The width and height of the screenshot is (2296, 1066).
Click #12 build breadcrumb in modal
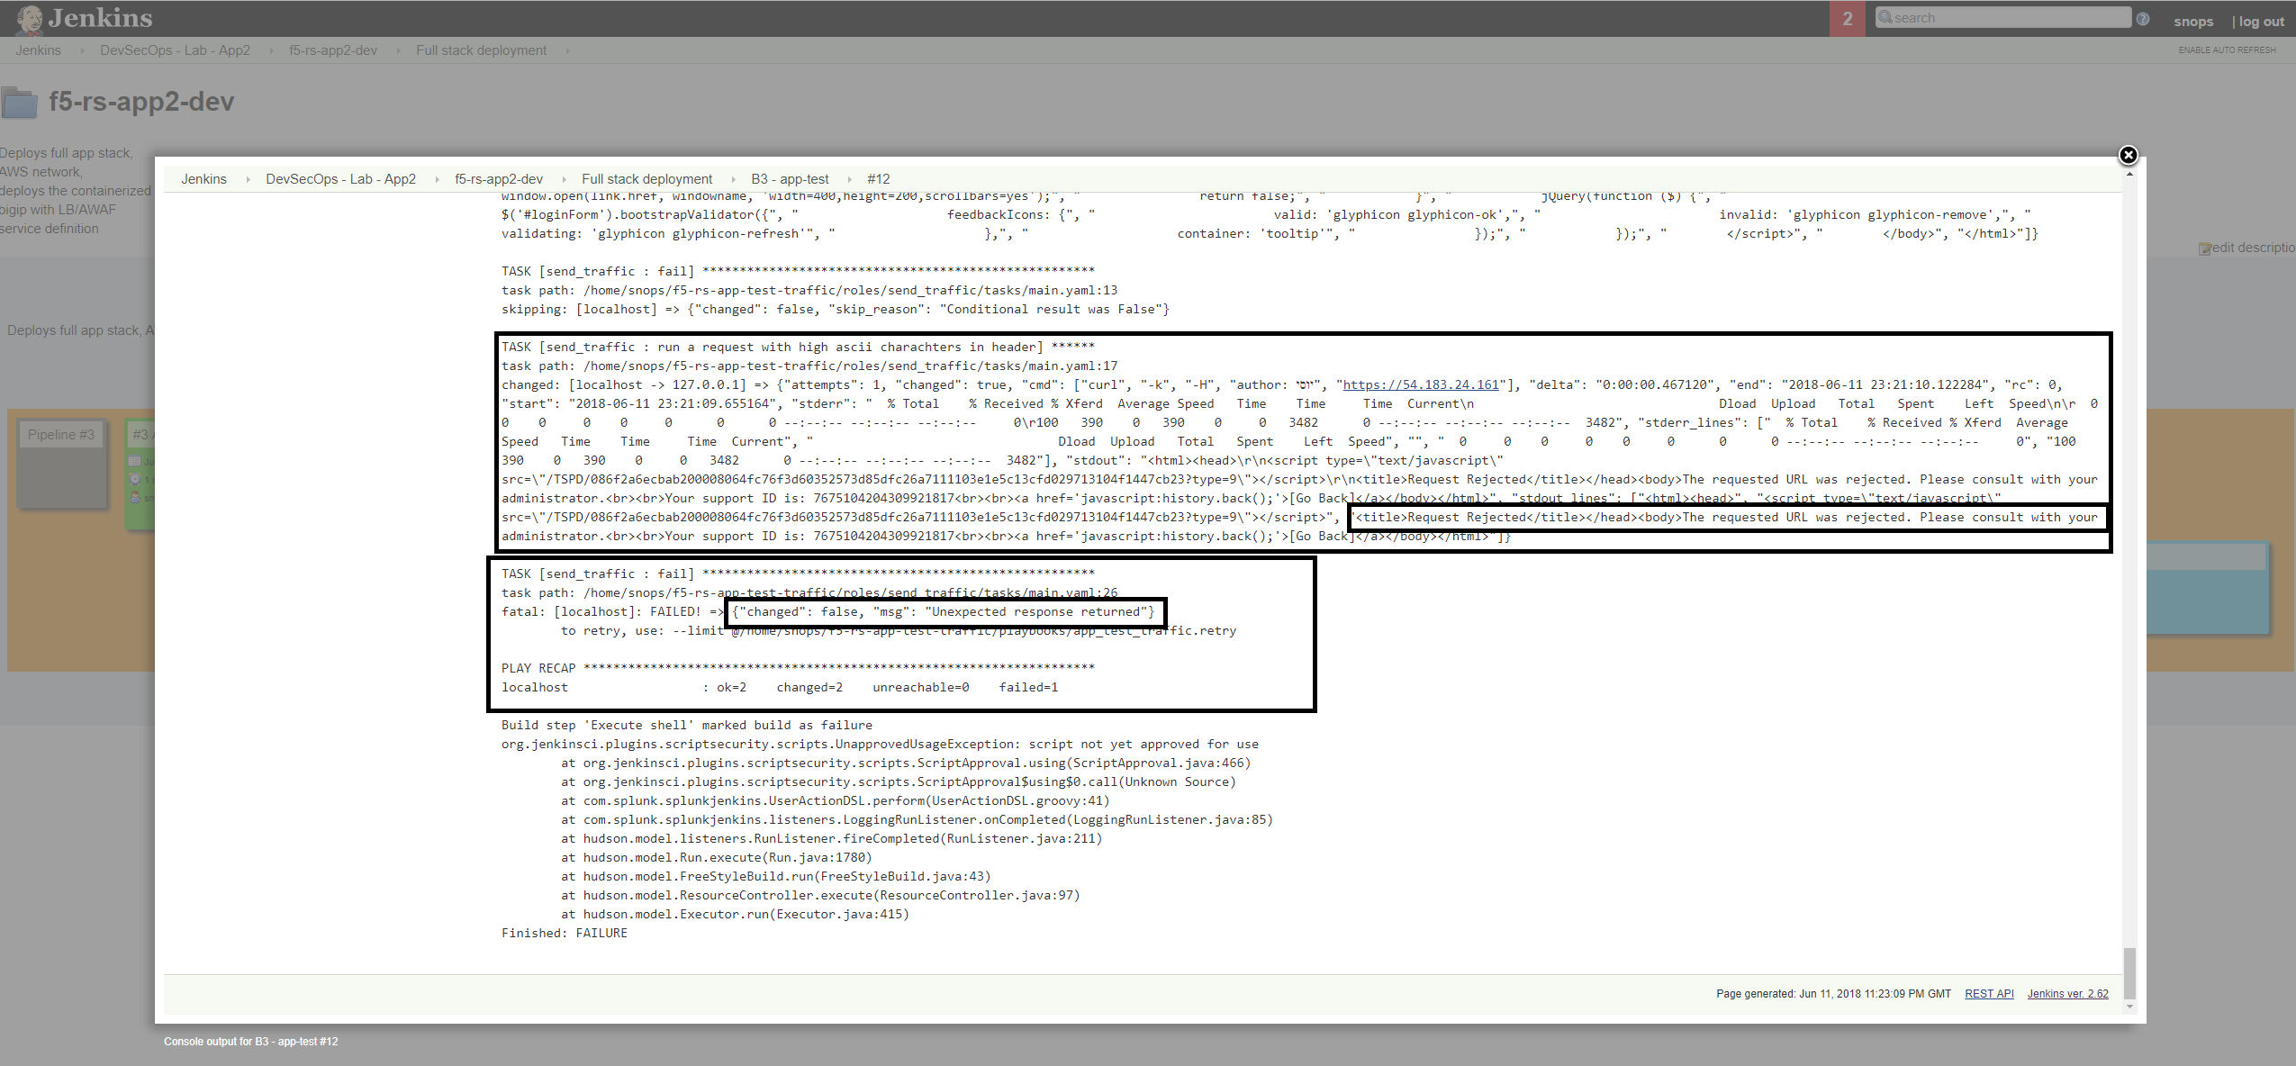878,179
